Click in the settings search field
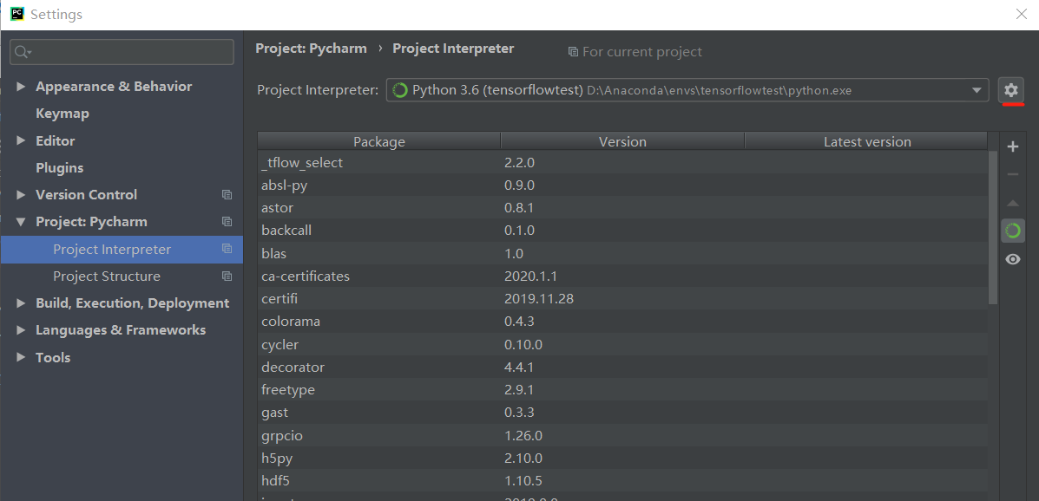 tap(122, 52)
